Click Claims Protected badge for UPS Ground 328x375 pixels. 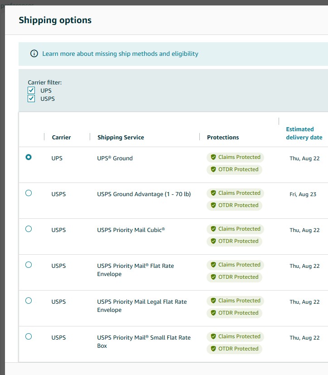(235, 157)
